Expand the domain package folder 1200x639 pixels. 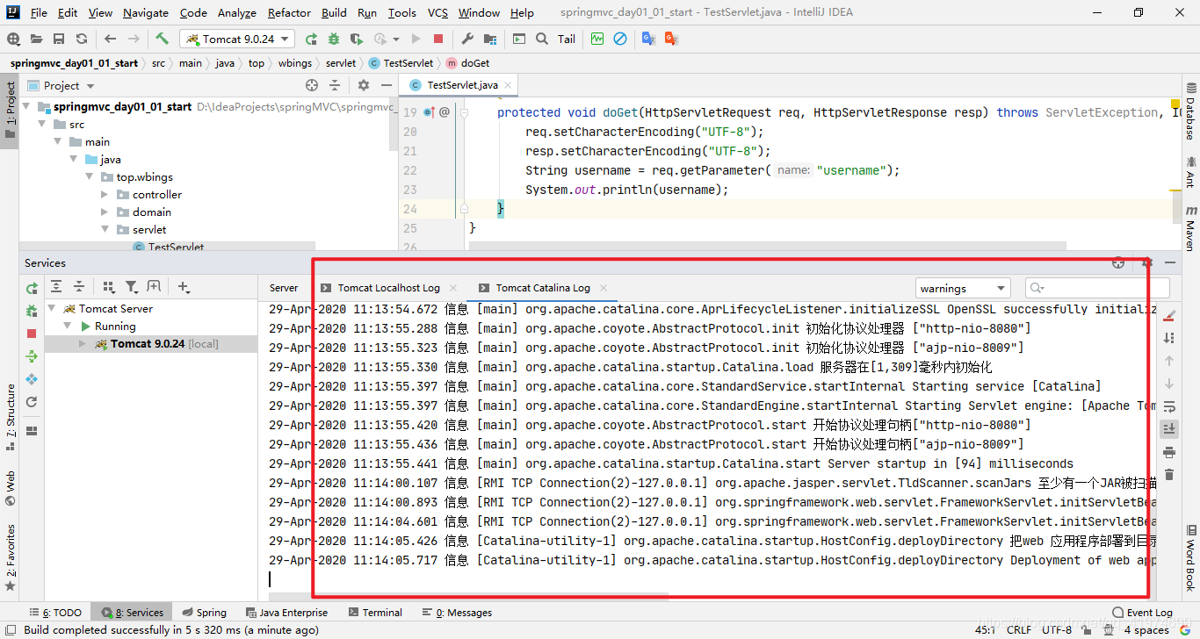coord(104,212)
